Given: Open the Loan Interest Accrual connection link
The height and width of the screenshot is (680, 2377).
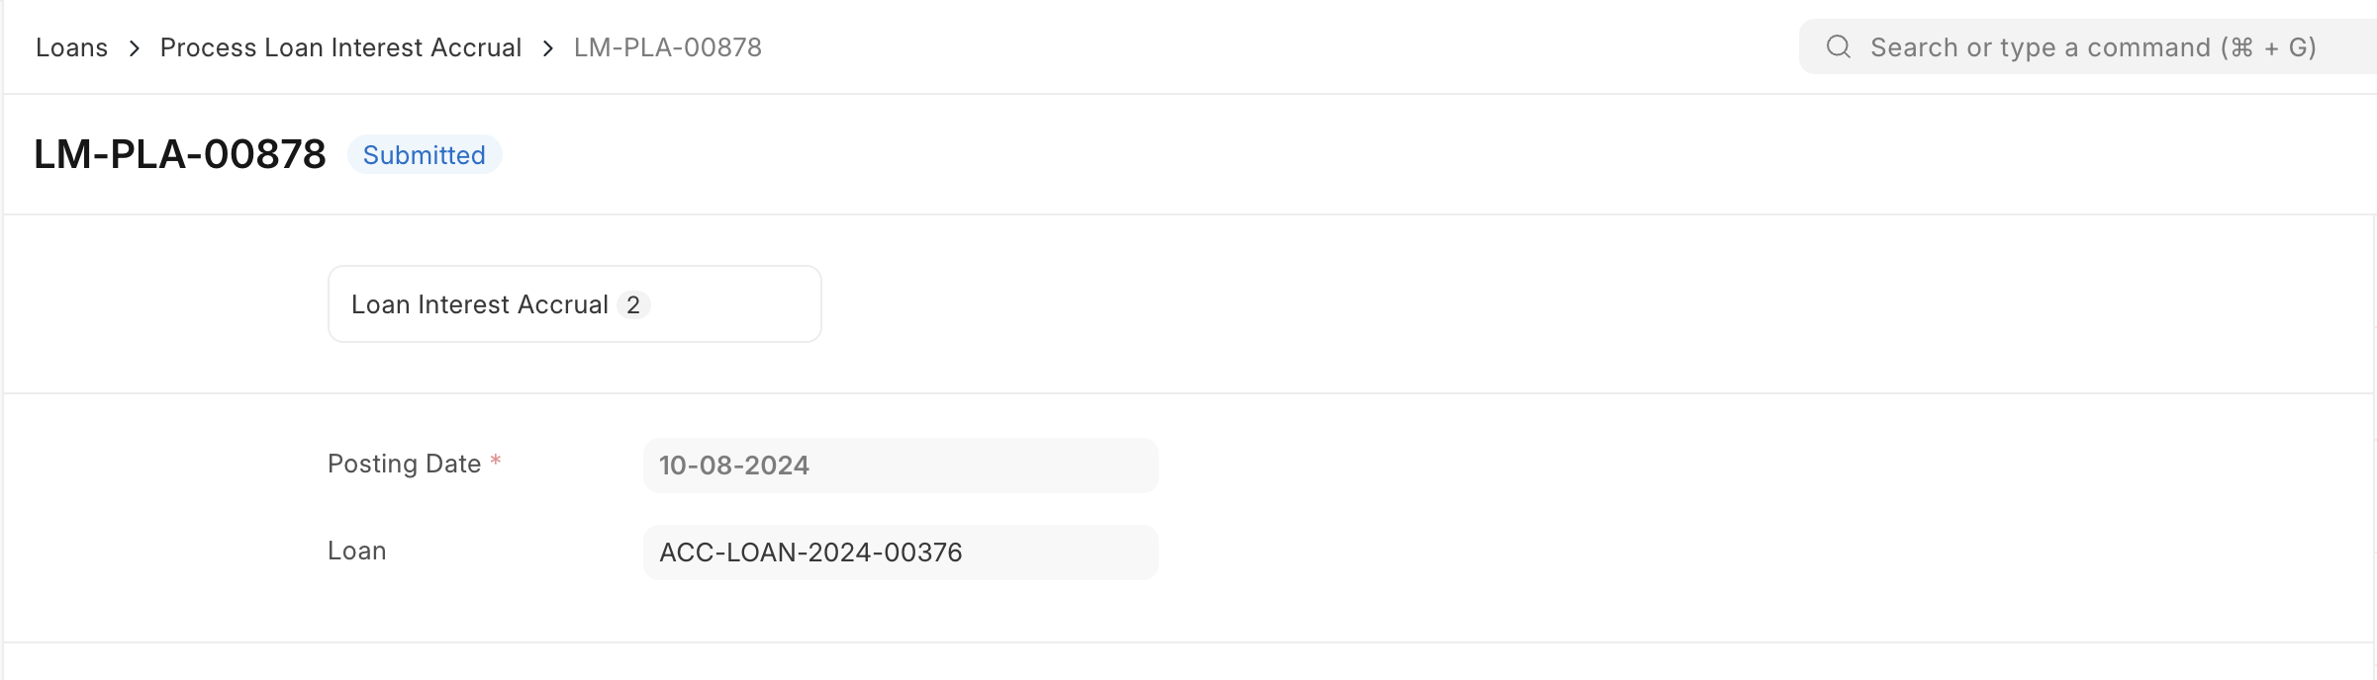Looking at the screenshot, I should [479, 304].
